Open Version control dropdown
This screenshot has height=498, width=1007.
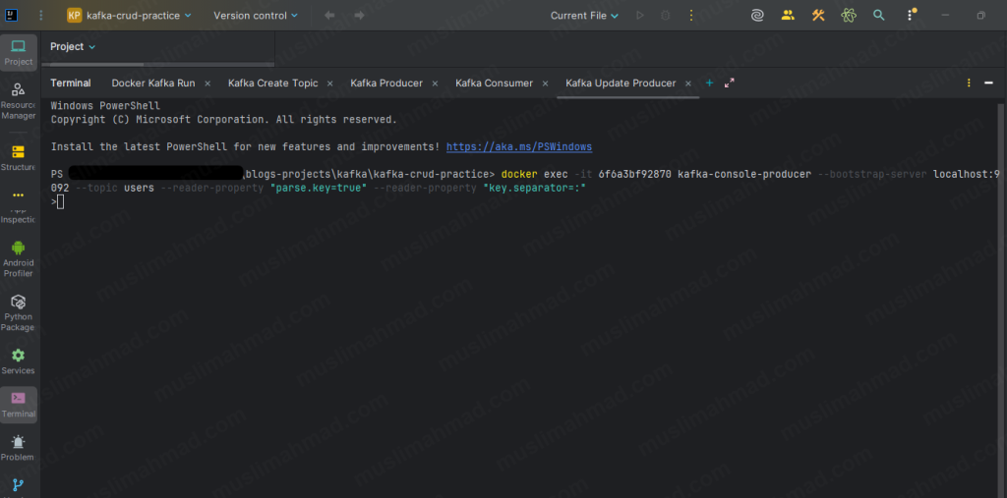coord(256,16)
